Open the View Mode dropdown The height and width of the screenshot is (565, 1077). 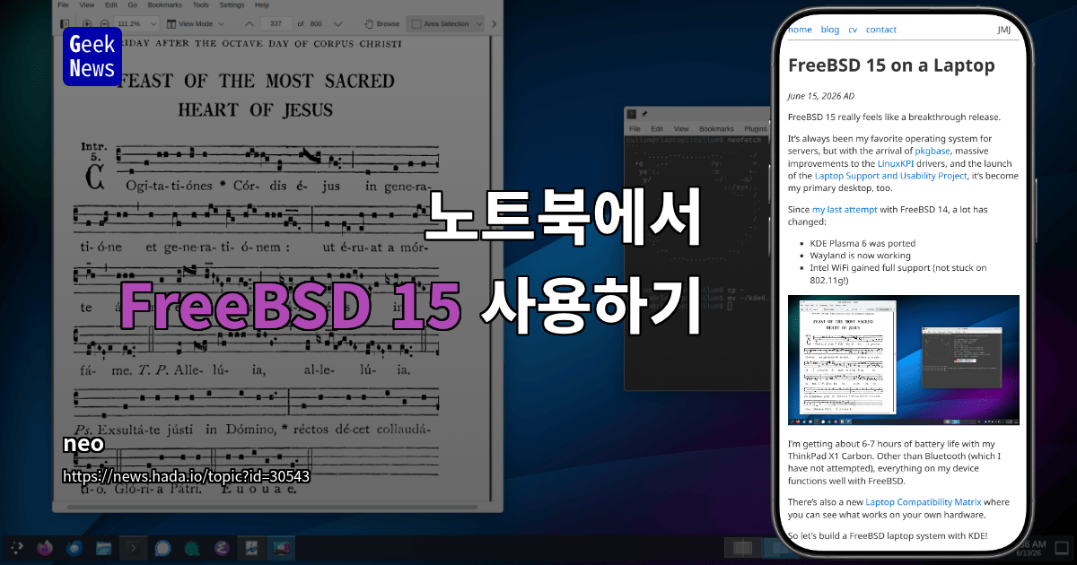point(196,23)
